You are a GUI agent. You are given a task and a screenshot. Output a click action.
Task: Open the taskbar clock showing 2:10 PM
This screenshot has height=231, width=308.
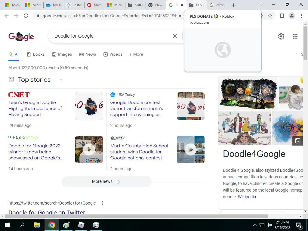coord(282,225)
